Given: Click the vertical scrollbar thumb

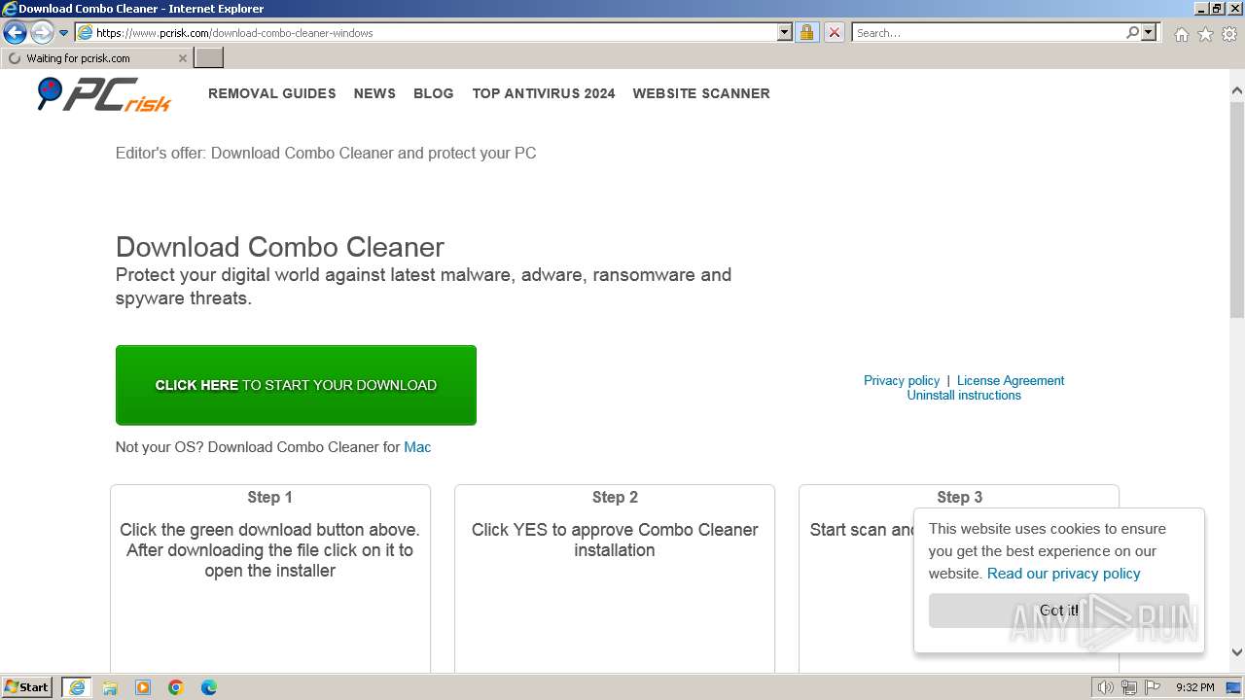Looking at the screenshot, I should (1237, 209).
